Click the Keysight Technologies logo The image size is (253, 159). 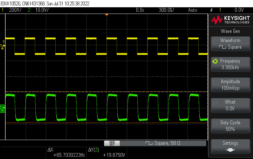coord(231,20)
